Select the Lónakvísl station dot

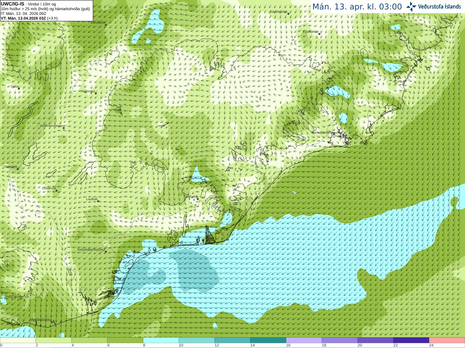[56, 190]
